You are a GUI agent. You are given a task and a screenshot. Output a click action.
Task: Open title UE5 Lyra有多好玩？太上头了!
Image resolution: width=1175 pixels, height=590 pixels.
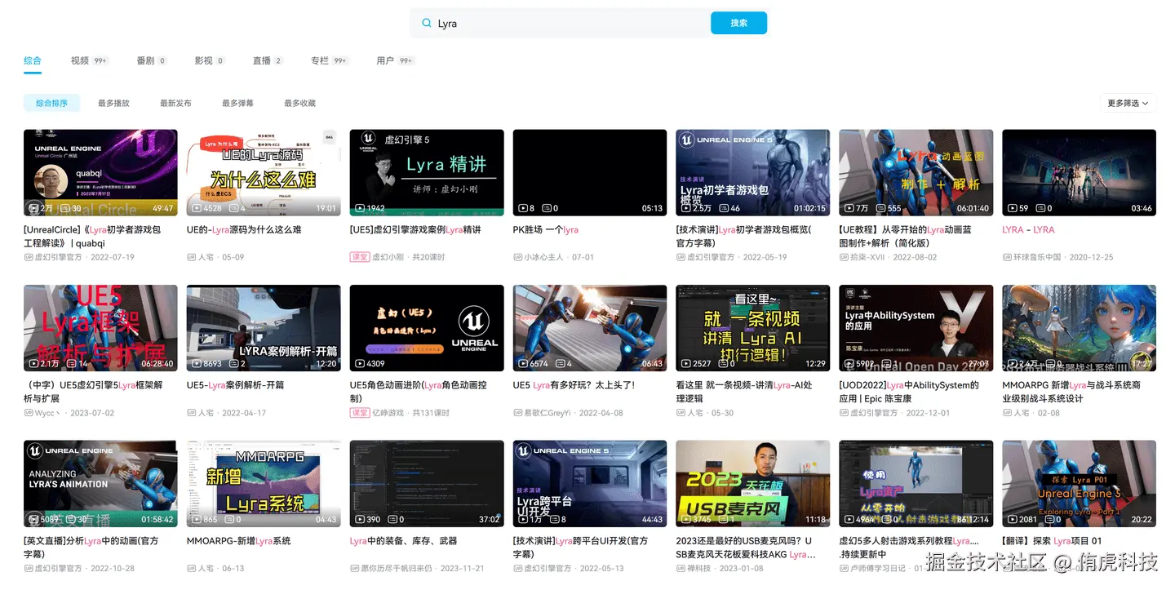click(574, 385)
